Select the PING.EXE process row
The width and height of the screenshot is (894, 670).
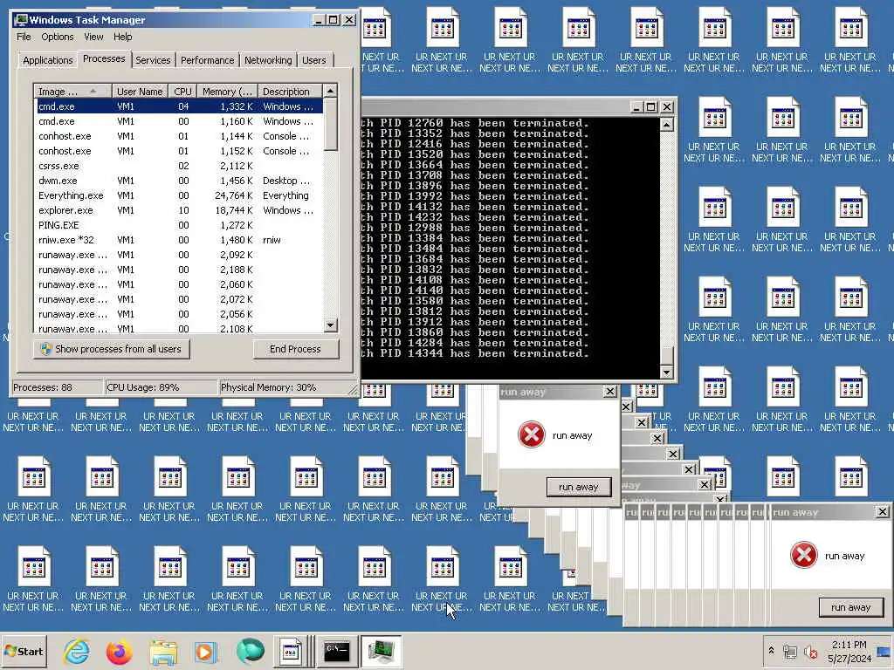tap(179, 225)
